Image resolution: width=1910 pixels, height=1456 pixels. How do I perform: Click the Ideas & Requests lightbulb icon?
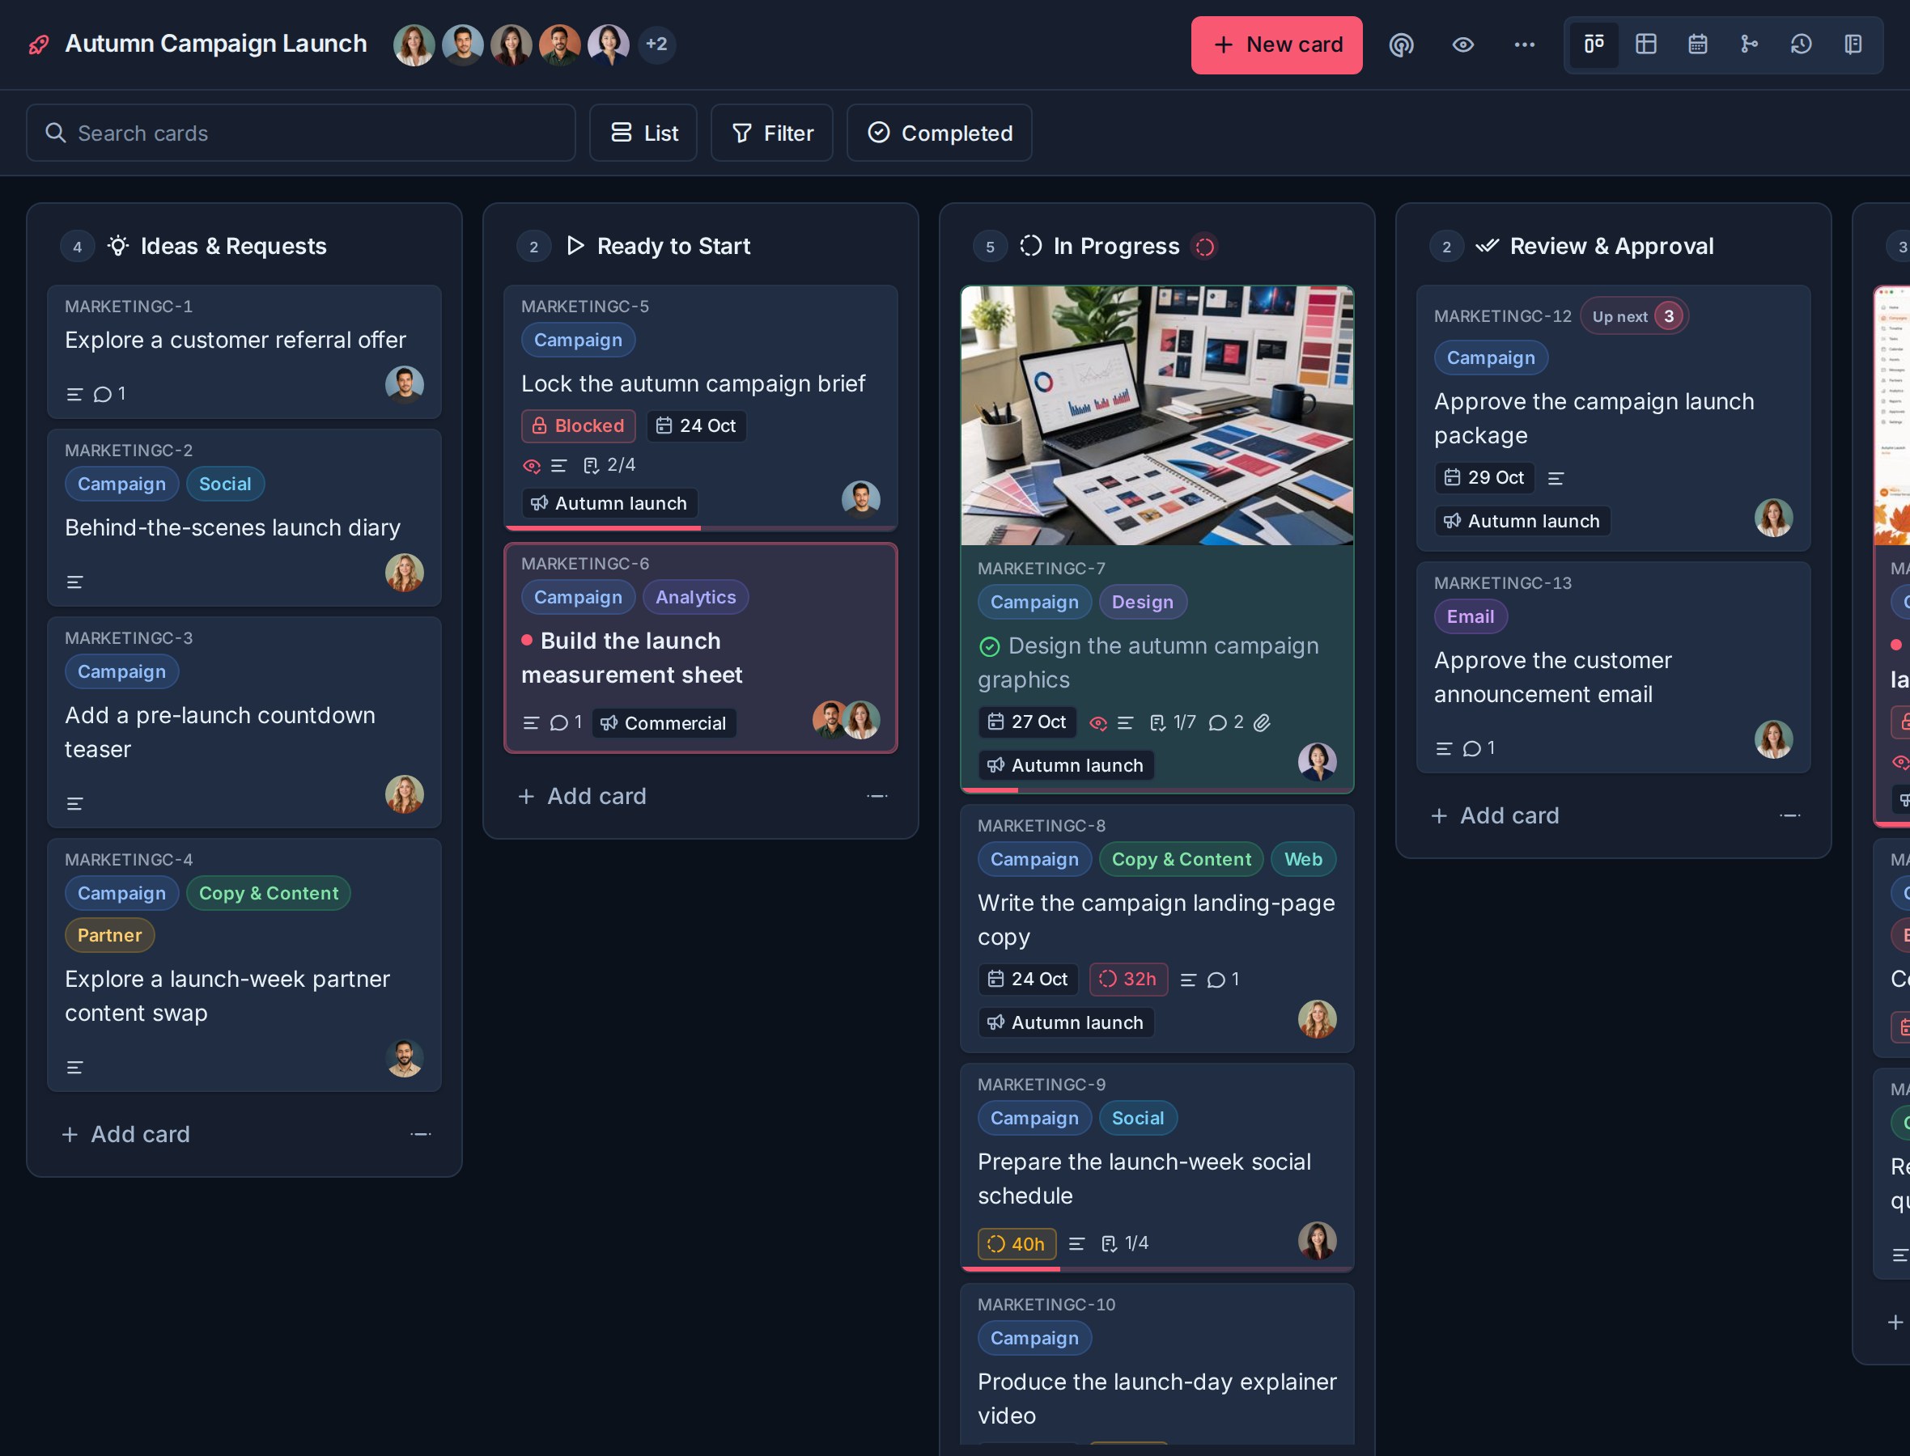coord(118,246)
